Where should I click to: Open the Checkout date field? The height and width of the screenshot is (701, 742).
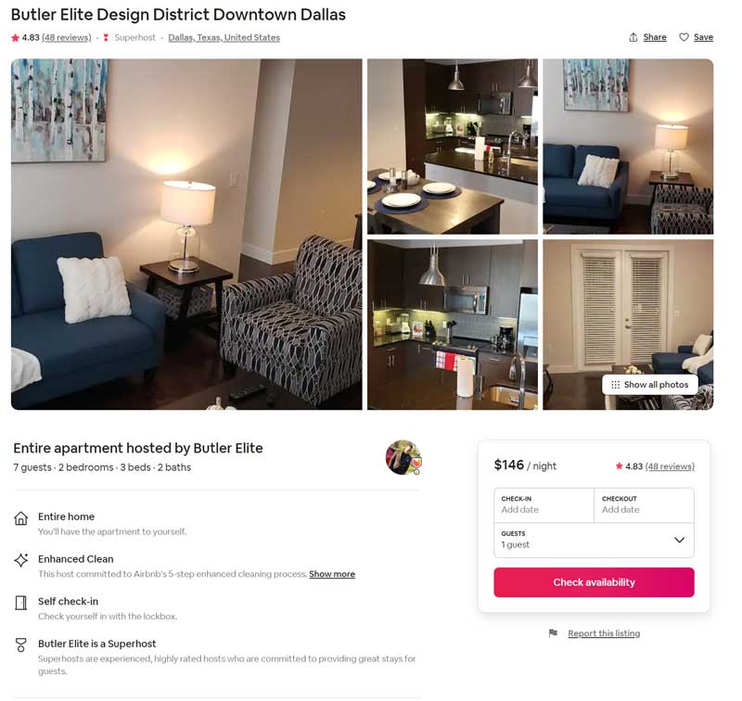(x=644, y=505)
